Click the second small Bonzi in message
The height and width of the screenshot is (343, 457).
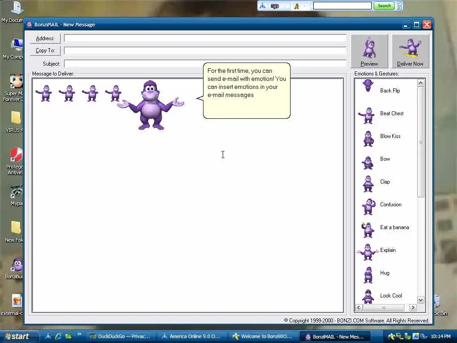pyautogui.click(x=67, y=93)
